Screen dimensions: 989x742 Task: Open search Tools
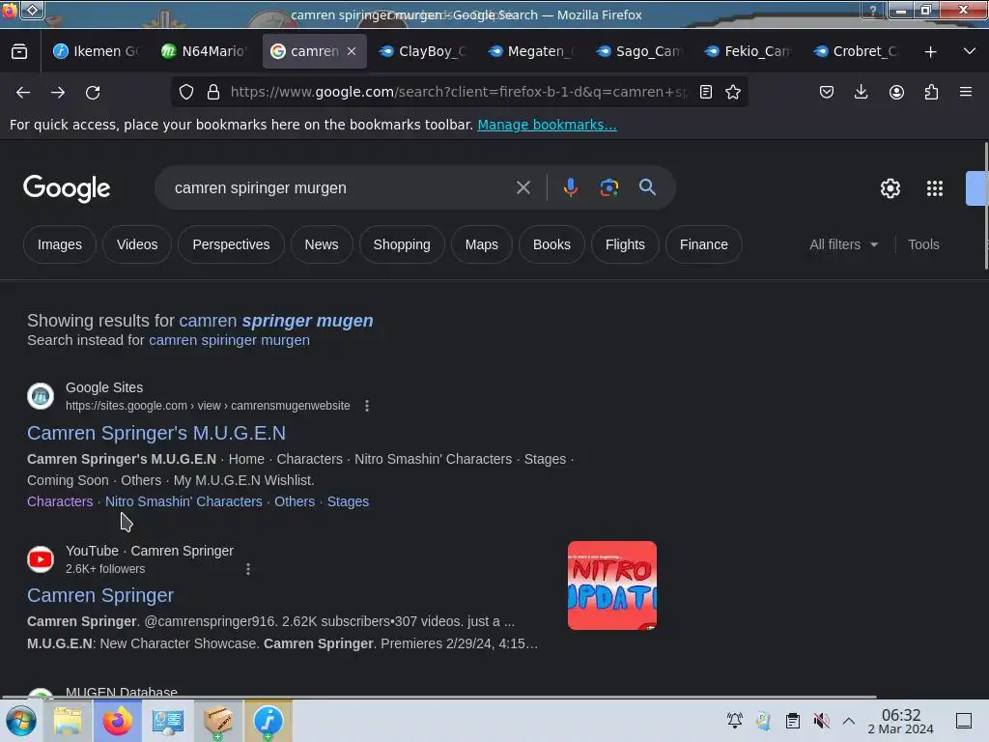[x=923, y=244]
